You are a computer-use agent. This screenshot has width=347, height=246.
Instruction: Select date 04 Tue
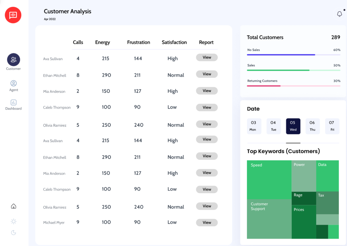[273, 126]
